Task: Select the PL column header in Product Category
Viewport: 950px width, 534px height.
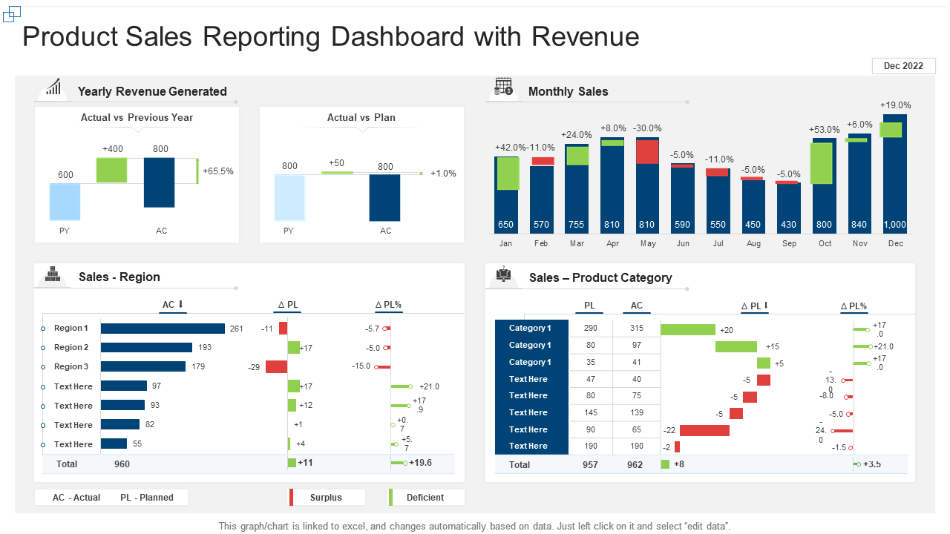Action: click(589, 306)
